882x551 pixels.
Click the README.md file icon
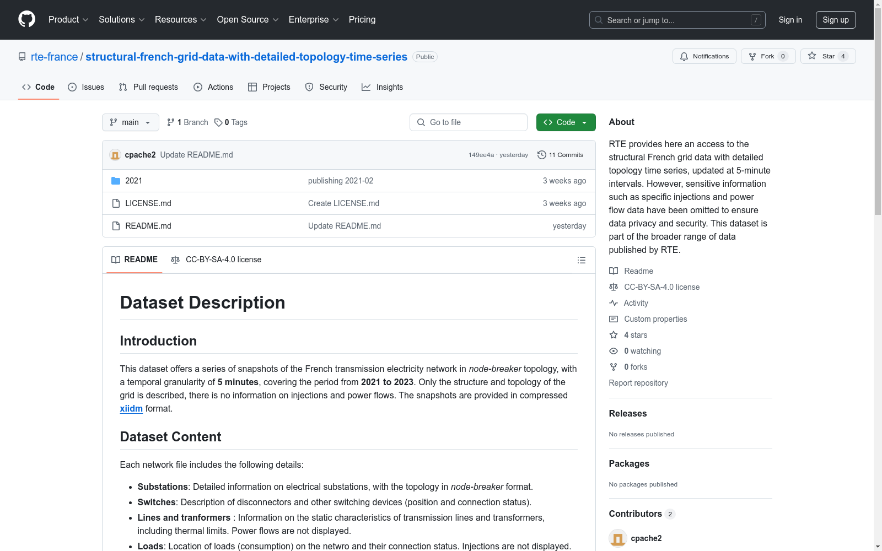(116, 226)
